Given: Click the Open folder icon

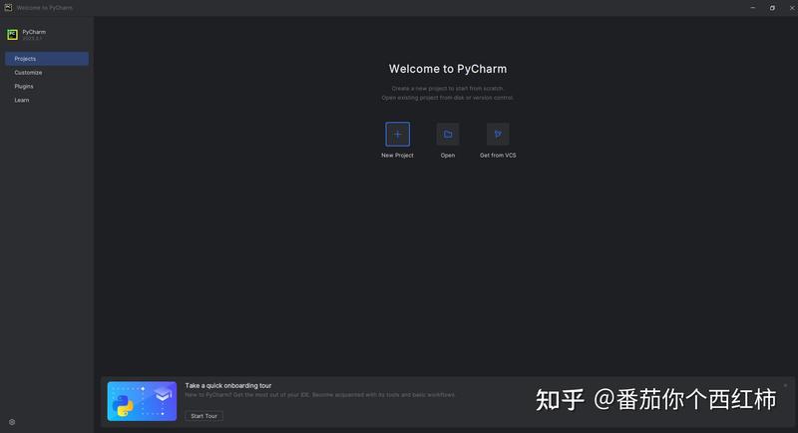Looking at the screenshot, I should click(448, 135).
